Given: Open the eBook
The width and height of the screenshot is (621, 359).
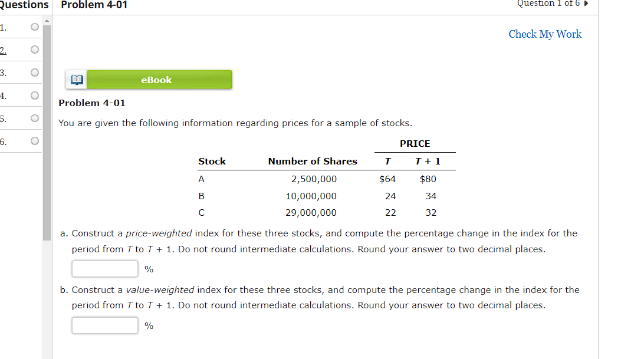Looking at the screenshot, I should pos(159,79).
